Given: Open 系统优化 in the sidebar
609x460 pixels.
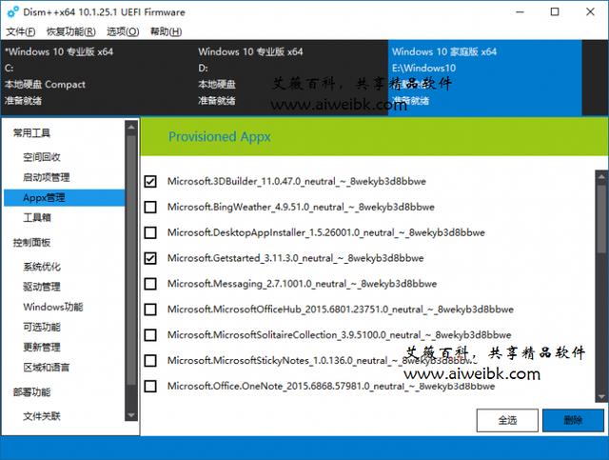Looking at the screenshot, I should click(42, 267).
